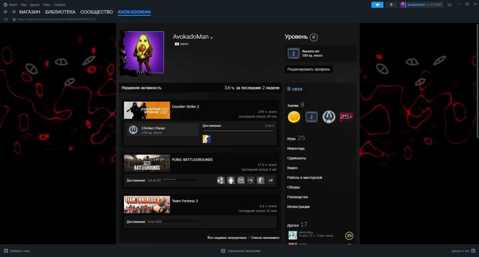Open the PUBG: BATTLEGROUNDS banner image
Viewport: 479px width, 257px height.
coord(147,163)
